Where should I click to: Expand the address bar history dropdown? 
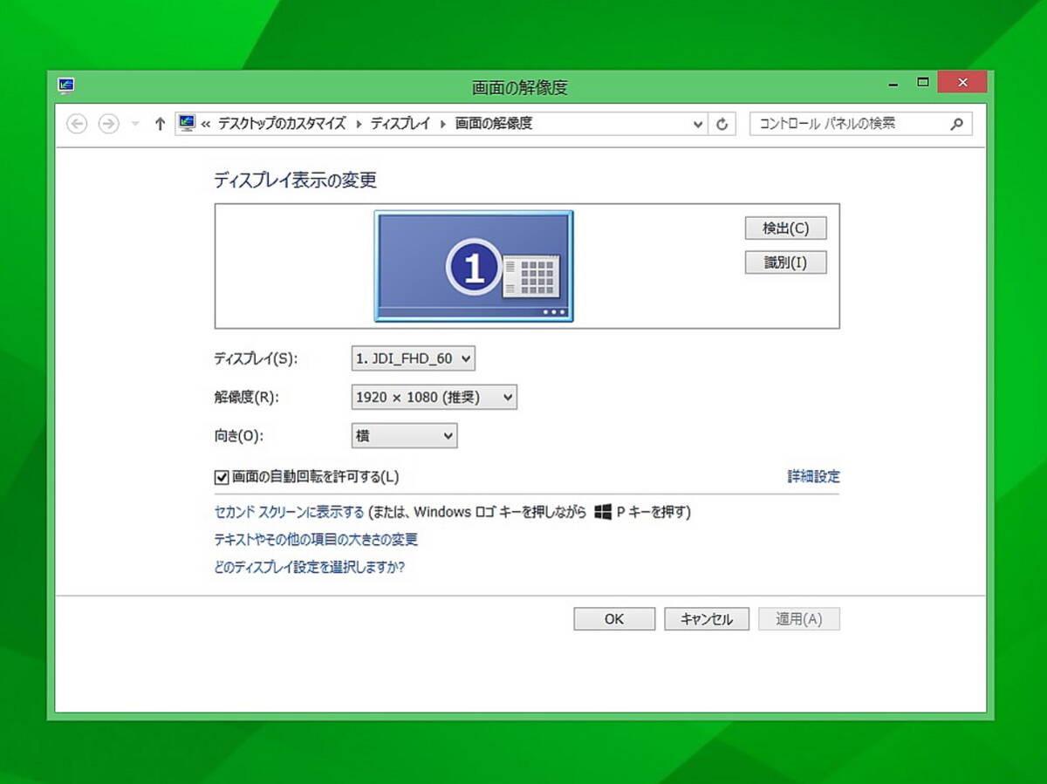(x=697, y=125)
